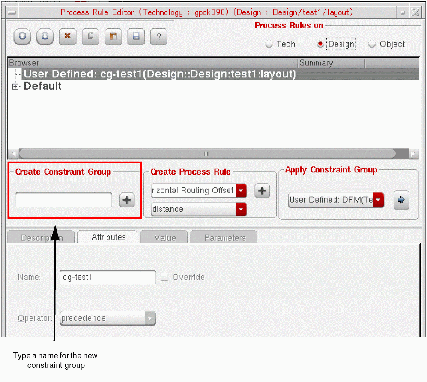This screenshot has width=427, height=382.
Task: Click the red X delete toolbar button
Action: coord(67,37)
